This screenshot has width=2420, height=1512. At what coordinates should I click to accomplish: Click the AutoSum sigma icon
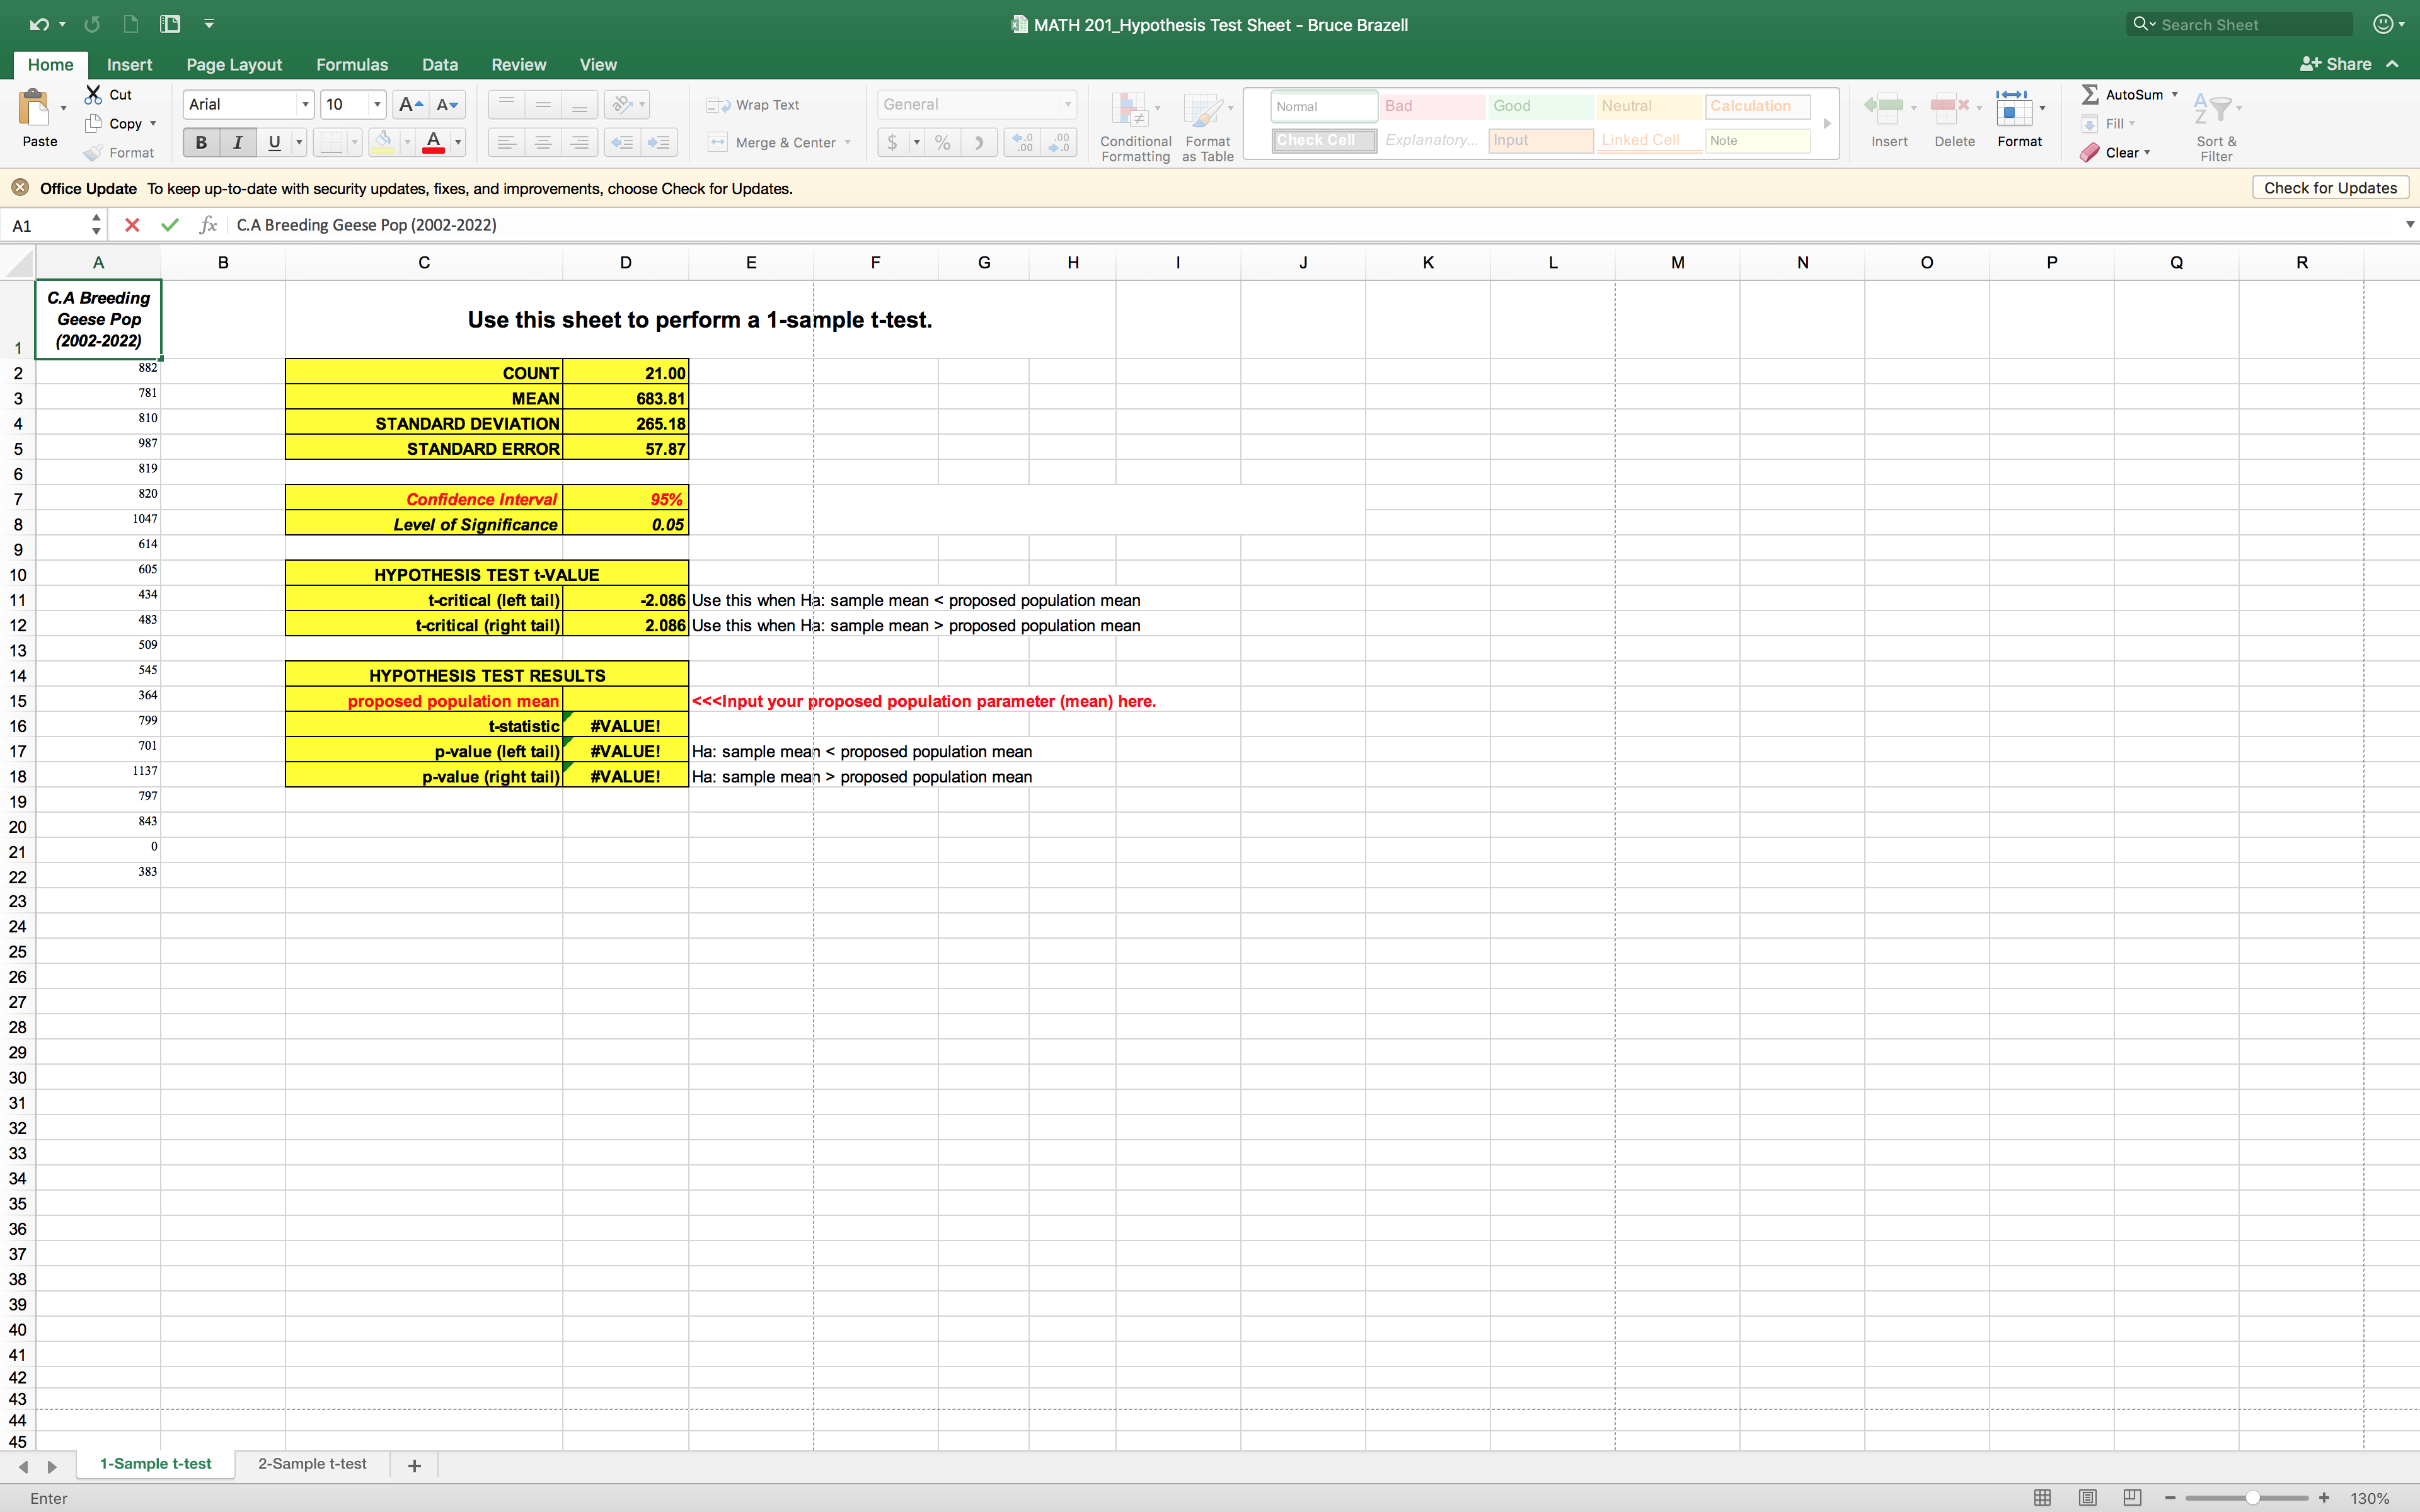point(2090,94)
